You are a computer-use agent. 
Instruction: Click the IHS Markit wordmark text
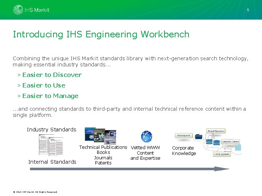(37, 10)
